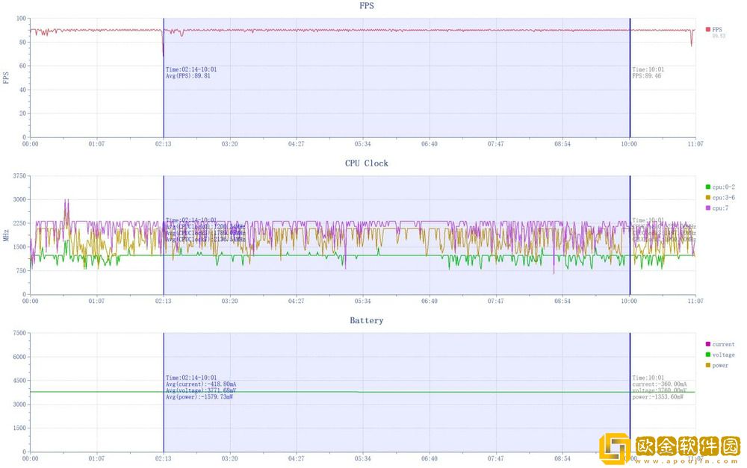Click the voltage legend icon

pos(708,355)
